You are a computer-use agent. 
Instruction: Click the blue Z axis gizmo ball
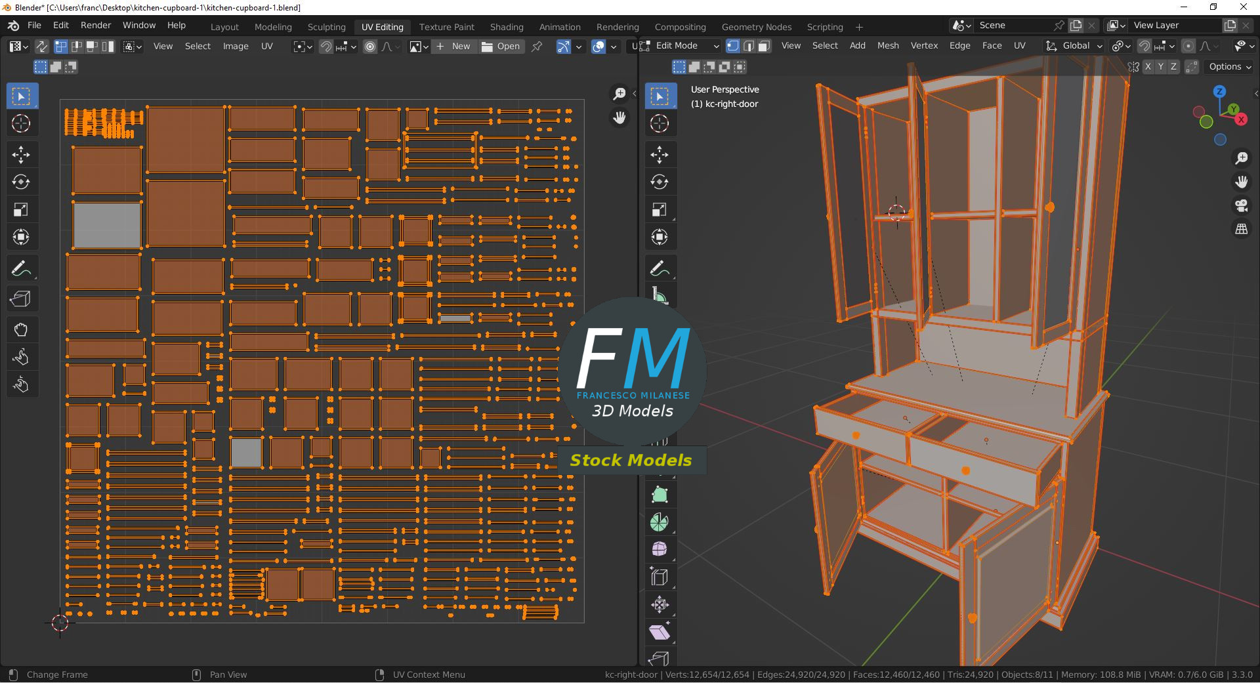(x=1219, y=91)
